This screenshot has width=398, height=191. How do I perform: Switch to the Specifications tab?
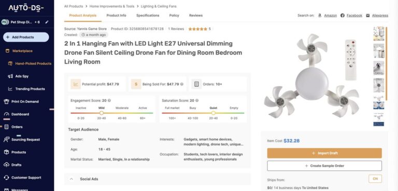(x=148, y=15)
